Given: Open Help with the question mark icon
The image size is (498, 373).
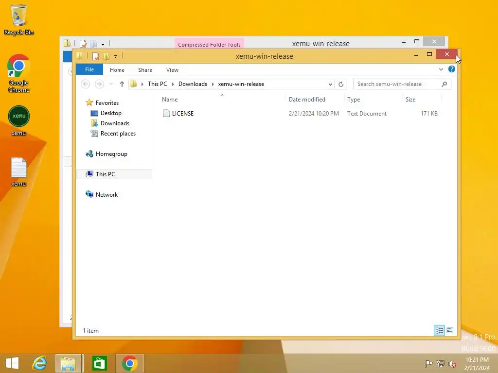Looking at the screenshot, I should point(452,69).
